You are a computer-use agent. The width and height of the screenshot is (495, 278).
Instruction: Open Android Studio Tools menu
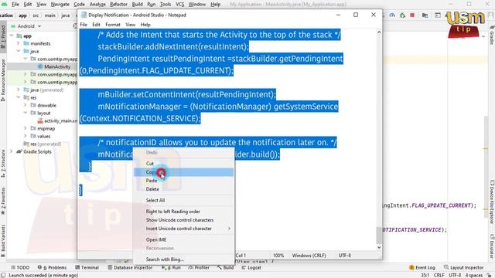click(x=166, y=5)
